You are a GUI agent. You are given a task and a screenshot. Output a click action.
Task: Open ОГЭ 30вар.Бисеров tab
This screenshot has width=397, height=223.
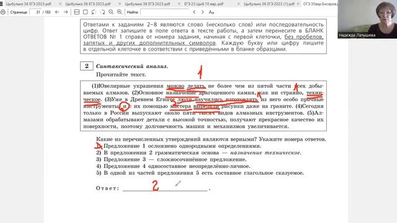click(x=320, y=4)
